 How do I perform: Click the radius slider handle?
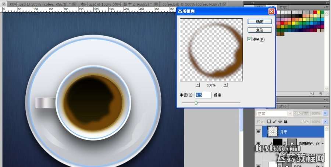196,103
